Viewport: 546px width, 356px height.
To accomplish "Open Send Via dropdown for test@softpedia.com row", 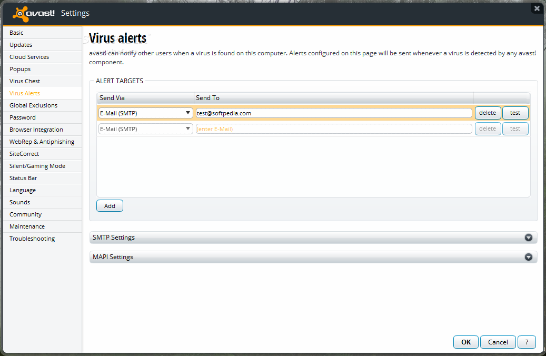I will pos(145,113).
